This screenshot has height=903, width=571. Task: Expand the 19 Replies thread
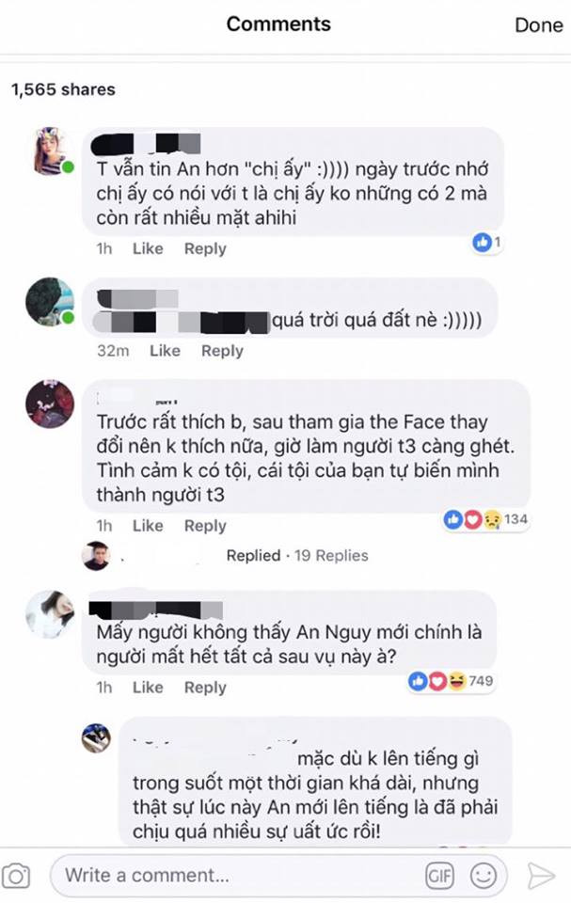click(331, 556)
